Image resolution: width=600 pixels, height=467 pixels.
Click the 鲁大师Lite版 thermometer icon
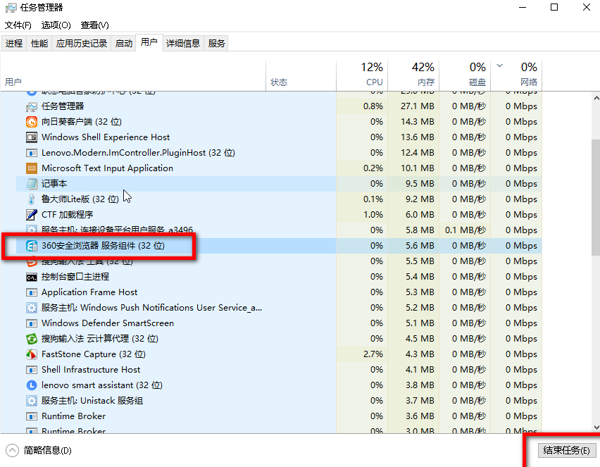pos(32,199)
